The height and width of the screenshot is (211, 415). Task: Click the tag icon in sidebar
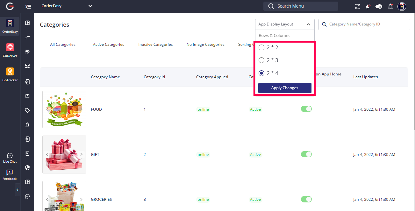click(x=27, y=110)
